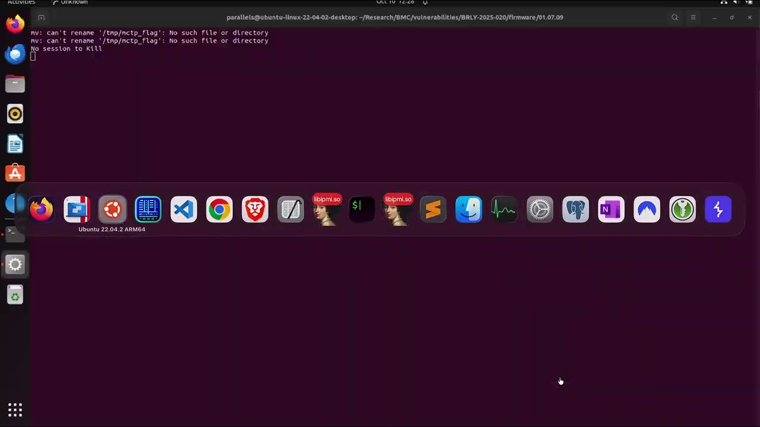Switch to the notepad-with-pen app icon
The width and height of the screenshot is (760, 427).
click(290, 209)
